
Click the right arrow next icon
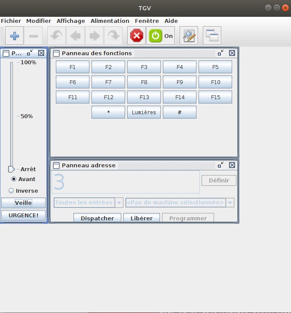tap(94, 36)
